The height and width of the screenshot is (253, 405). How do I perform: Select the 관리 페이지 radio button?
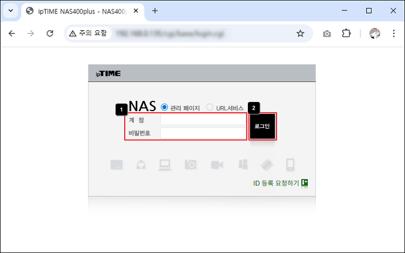(165, 107)
